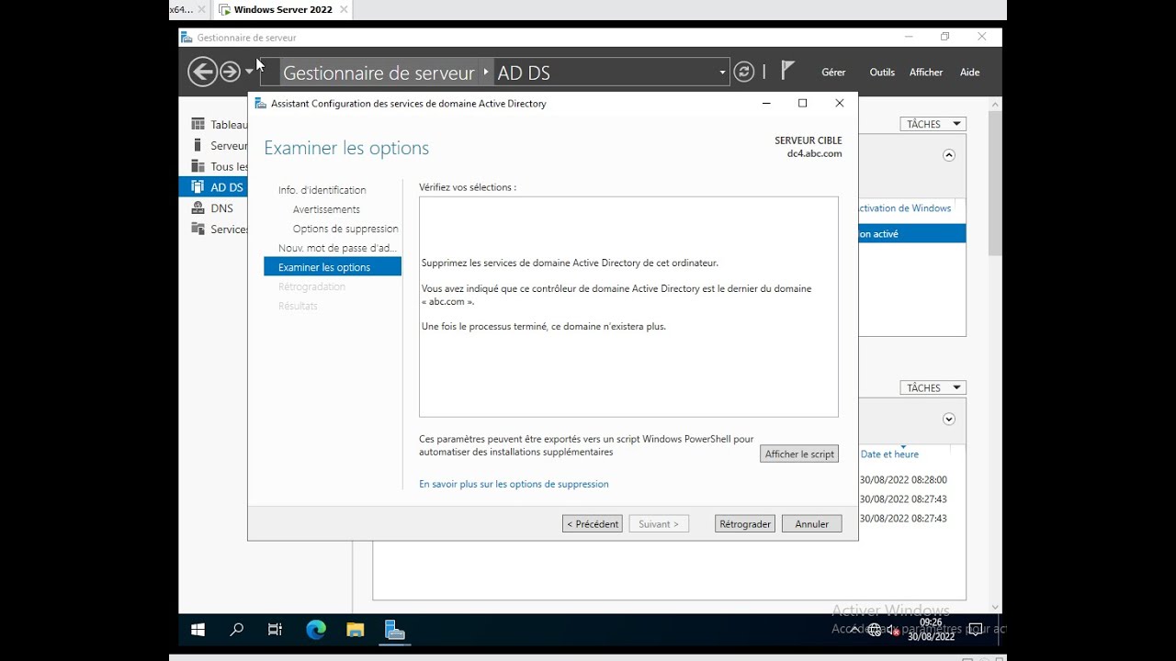Image resolution: width=1176 pixels, height=661 pixels.
Task: Launch Microsoft Edge from taskbar
Action: coord(315,630)
